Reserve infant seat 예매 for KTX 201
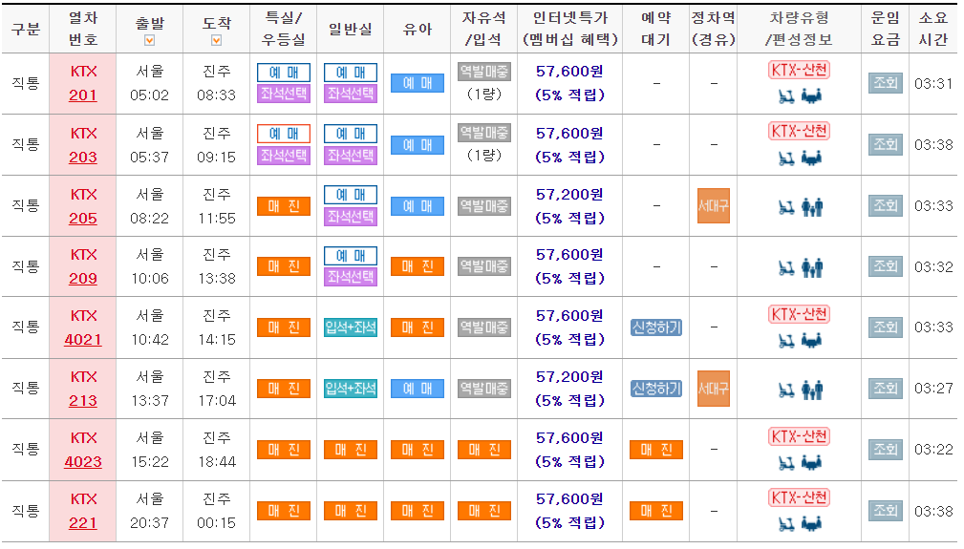This screenshot has height=549, width=964. coord(418,83)
